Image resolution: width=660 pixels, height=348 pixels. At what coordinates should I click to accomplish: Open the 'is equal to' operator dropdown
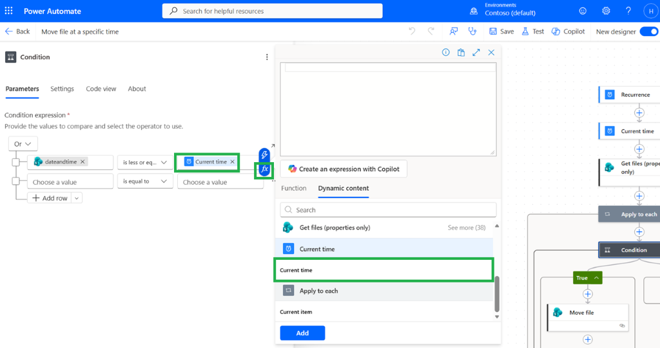coord(145,181)
